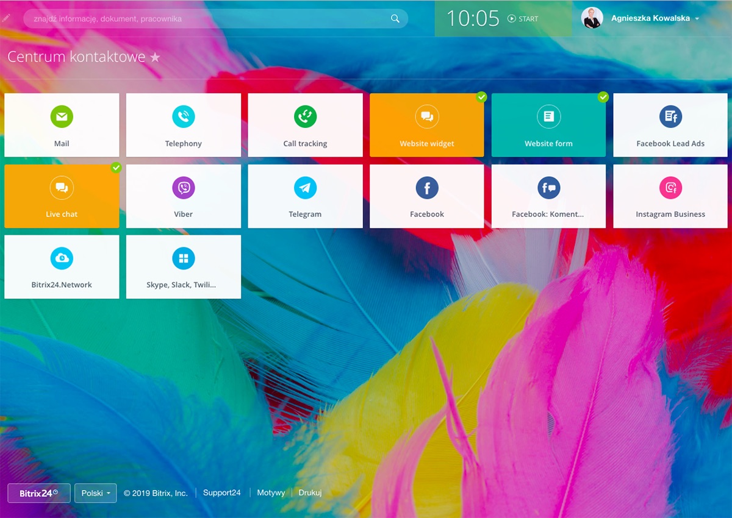Image resolution: width=732 pixels, height=518 pixels.
Task: Open the Telegram paper plane icon
Action: 305,188
